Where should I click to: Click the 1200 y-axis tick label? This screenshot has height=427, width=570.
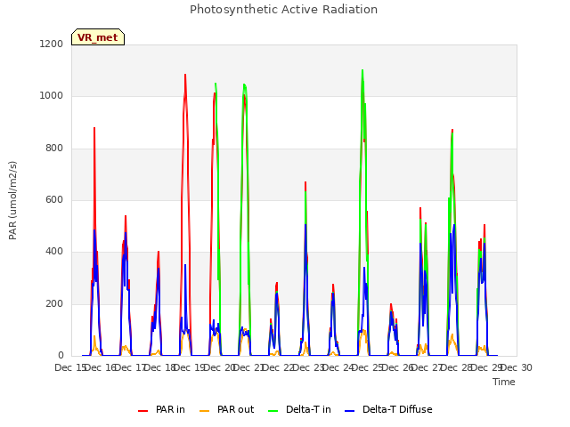(x=52, y=44)
